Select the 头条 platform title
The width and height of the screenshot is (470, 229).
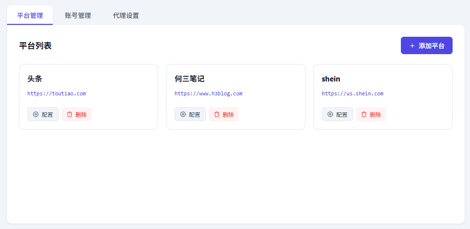[x=35, y=79]
